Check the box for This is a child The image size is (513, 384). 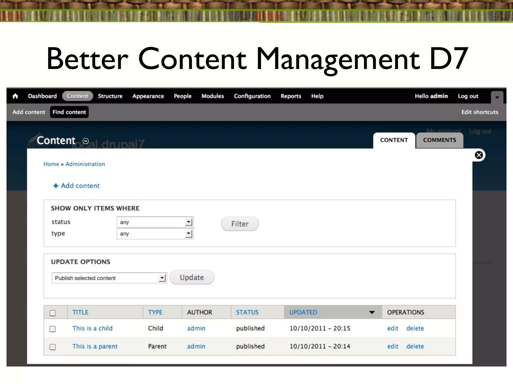coord(53,329)
